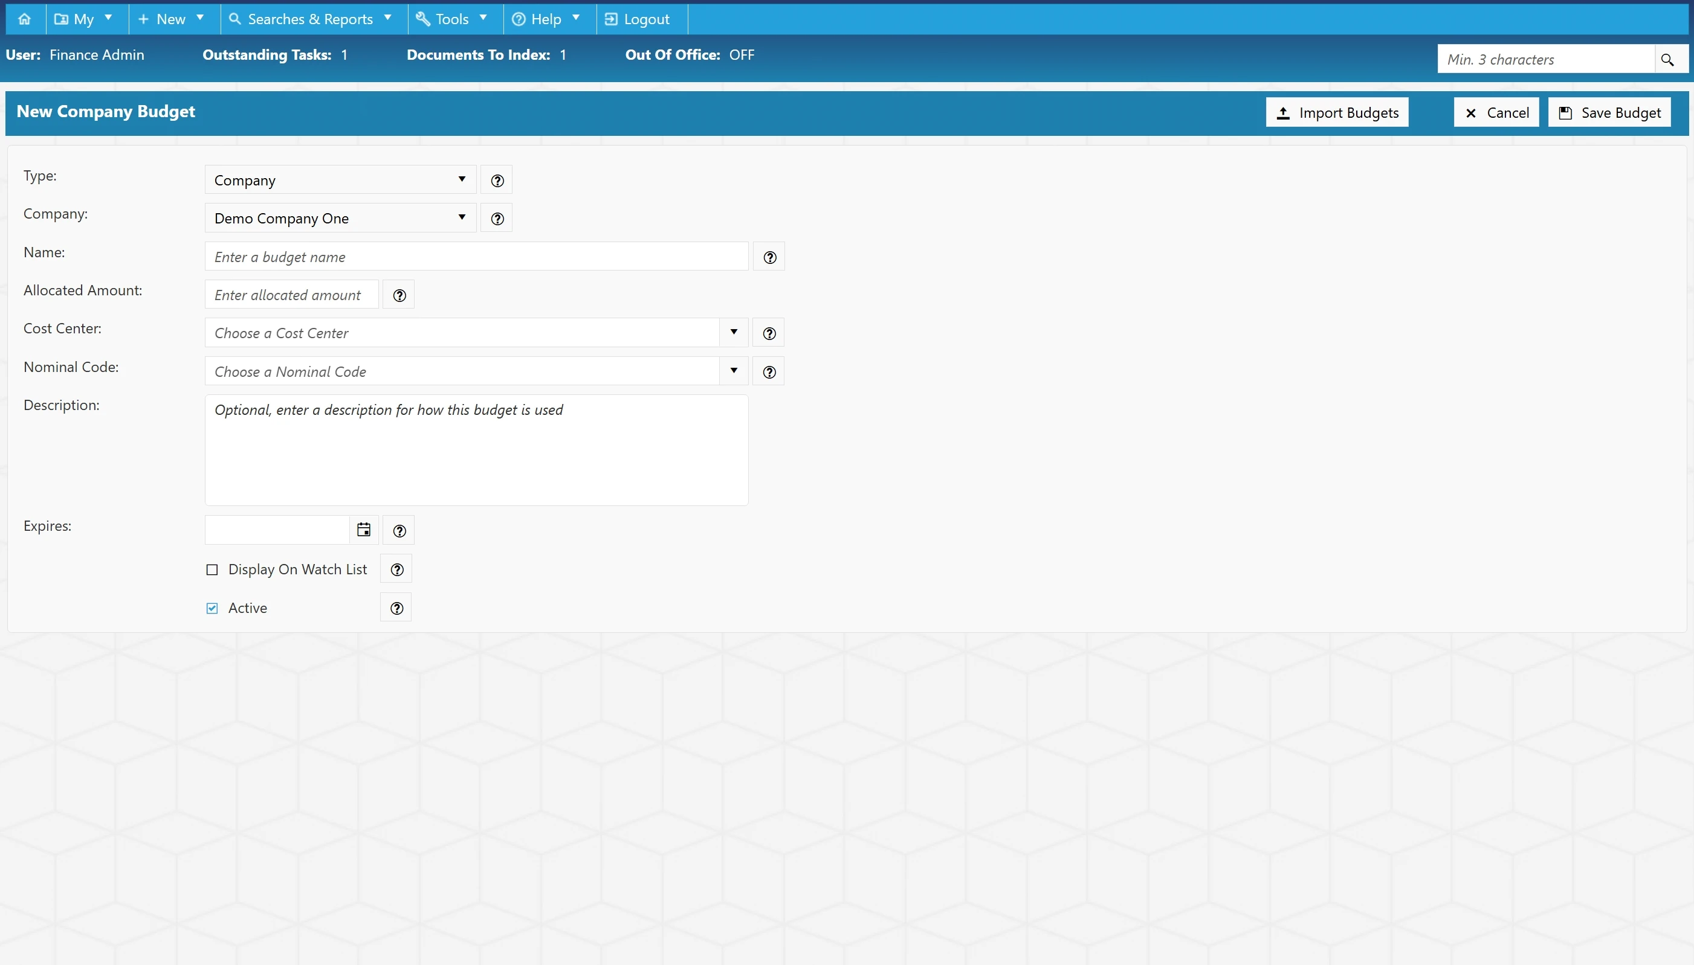Open the calendar picker for Expires
The image size is (1694, 965).
363,530
